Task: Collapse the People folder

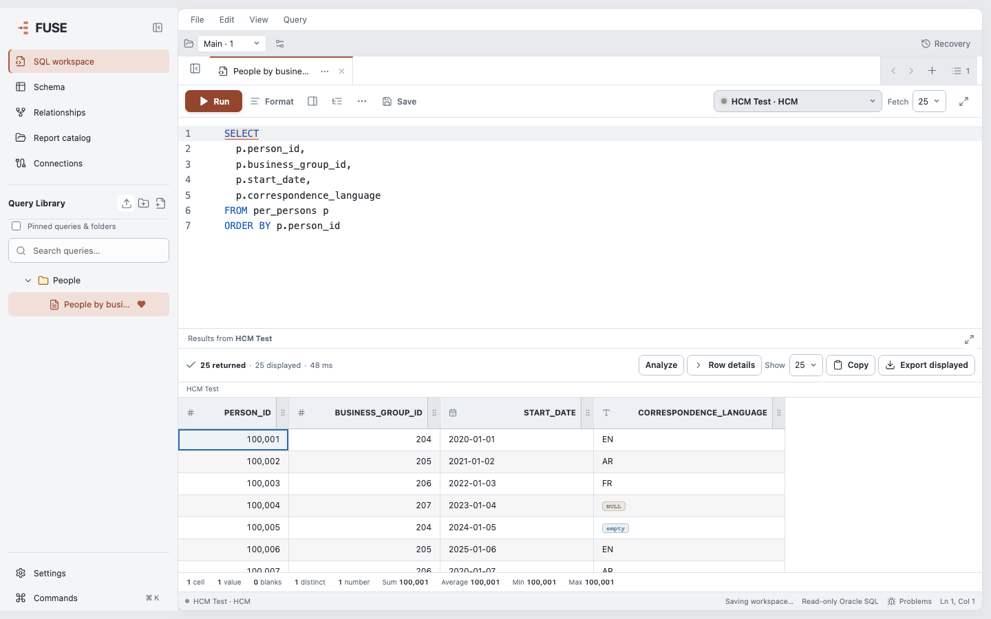Action: pyautogui.click(x=28, y=281)
